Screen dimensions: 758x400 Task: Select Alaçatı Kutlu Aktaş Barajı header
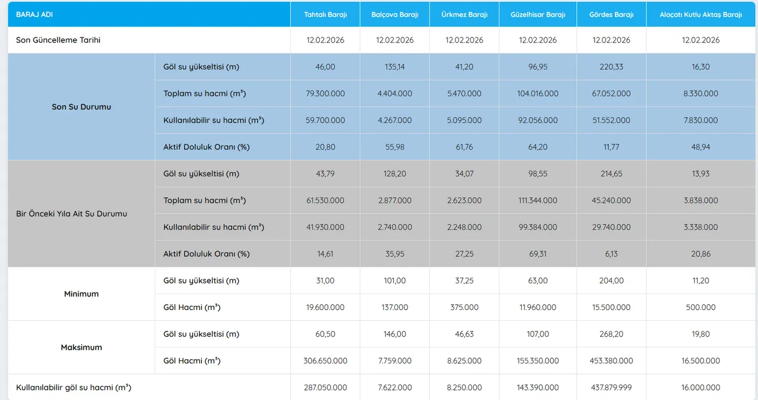pos(701,15)
